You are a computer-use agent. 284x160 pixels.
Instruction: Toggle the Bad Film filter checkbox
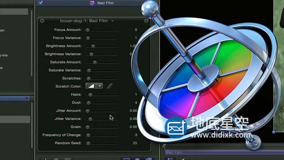tap(41, 3)
